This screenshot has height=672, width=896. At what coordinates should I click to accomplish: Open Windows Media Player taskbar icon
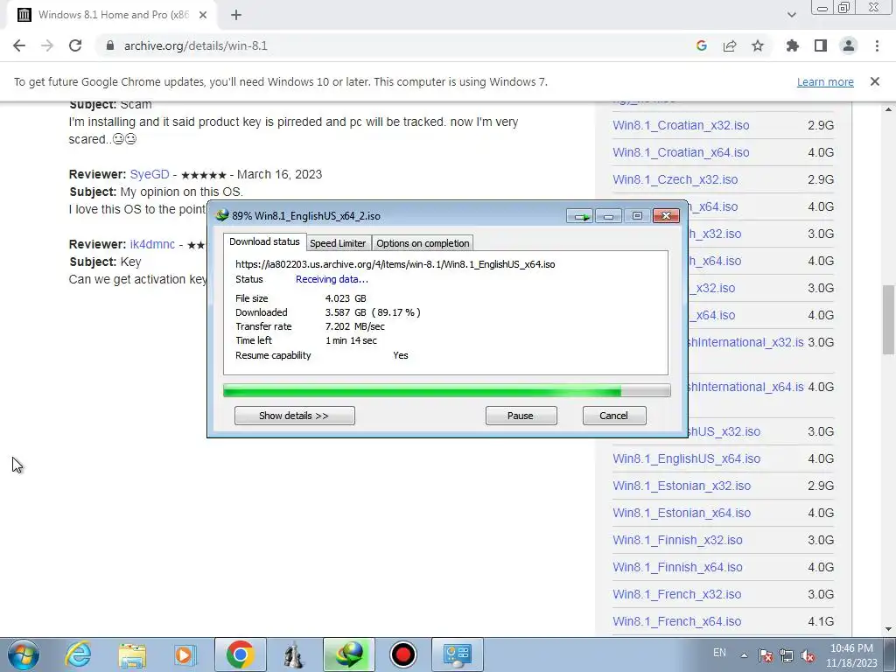(x=185, y=654)
